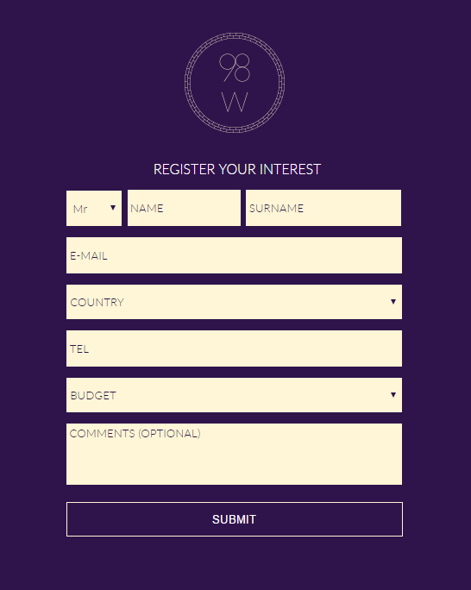Click the COUNTRY placeholder label
This screenshot has height=590, width=471.
tap(97, 303)
